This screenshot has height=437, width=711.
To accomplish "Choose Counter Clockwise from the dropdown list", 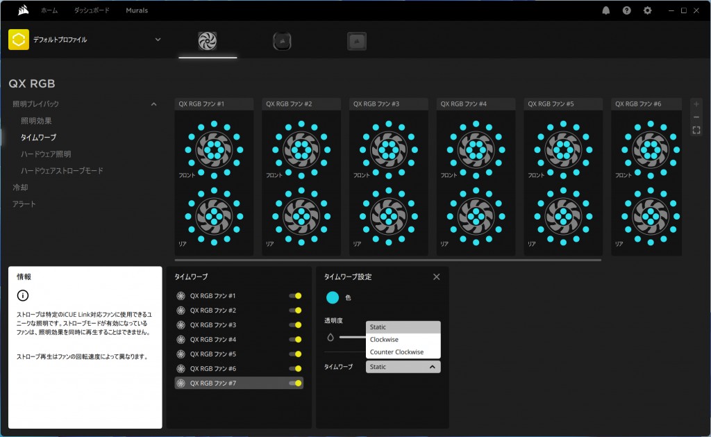I will [396, 352].
